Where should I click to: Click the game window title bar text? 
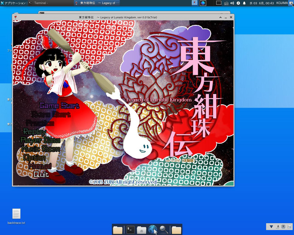[x=118, y=17]
